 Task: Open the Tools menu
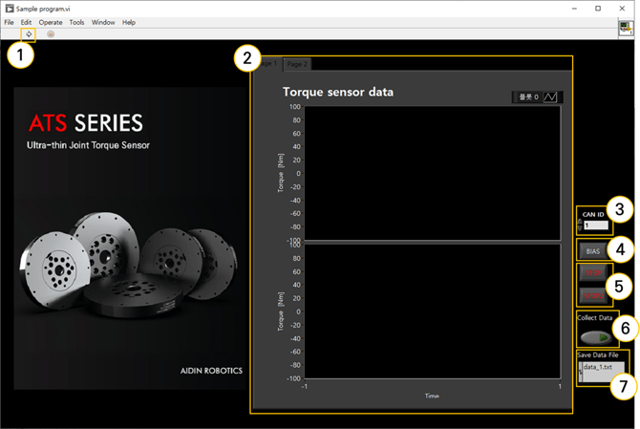coord(76,22)
